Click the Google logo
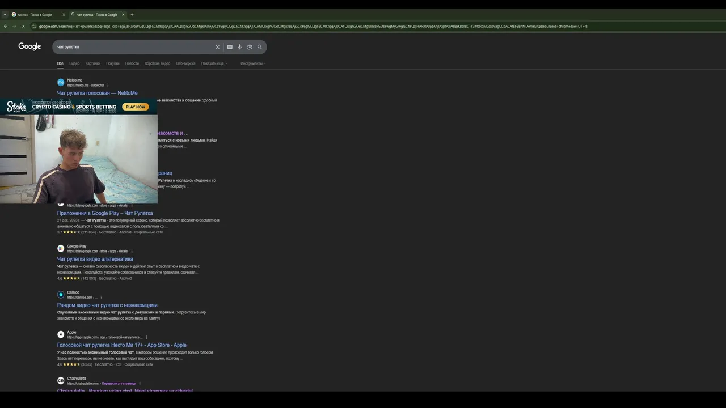 coord(29,46)
